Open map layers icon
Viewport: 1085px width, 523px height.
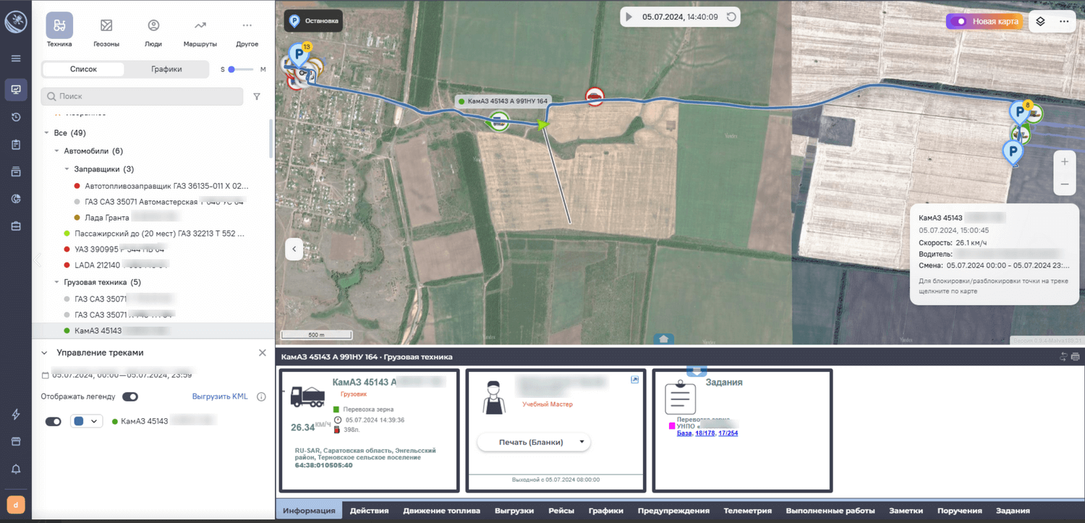pyautogui.click(x=1040, y=22)
